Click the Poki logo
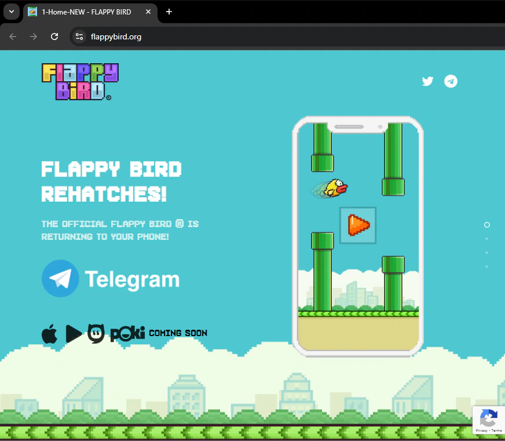505x441 pixels. [x=127, y=334]
